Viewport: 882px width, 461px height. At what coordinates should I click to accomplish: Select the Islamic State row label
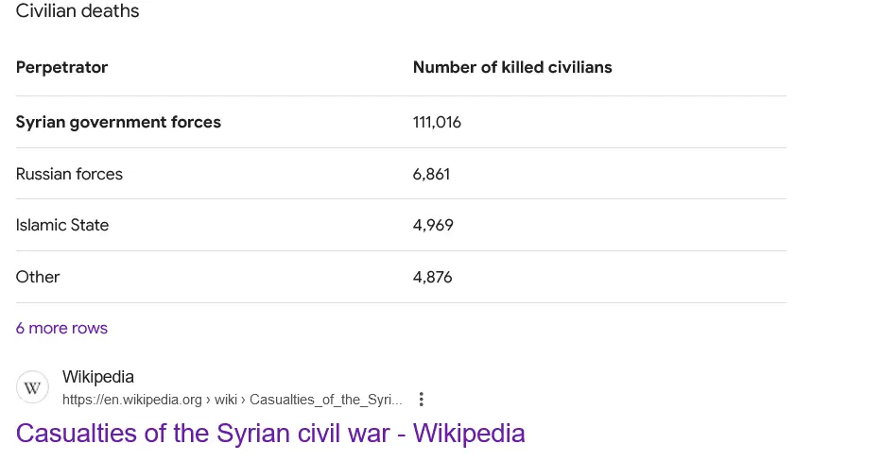[62, 225]
